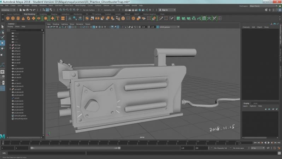The image size is (282, 159).
Task: Toggle the outliner panel layout button in Tool Box
Action: click(x=2, y=88)
